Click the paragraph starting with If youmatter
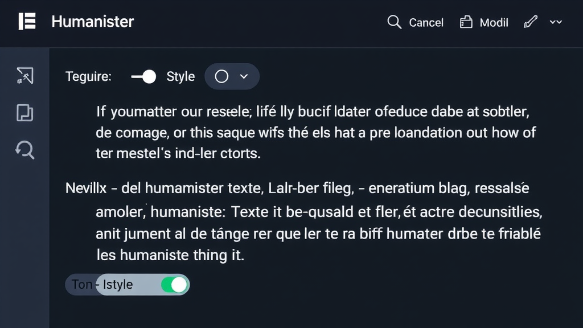This screenshot has height=328, width=583. [313, 132]
